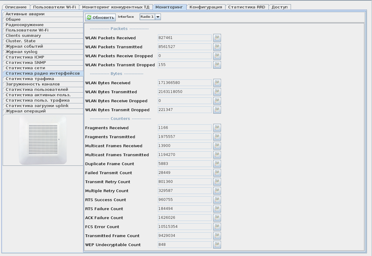Open Журнал syslog from the sidebar
Image resolution: width=372 pixels, height=256 pixels.
pyautogui.click(x=22, y=52)
